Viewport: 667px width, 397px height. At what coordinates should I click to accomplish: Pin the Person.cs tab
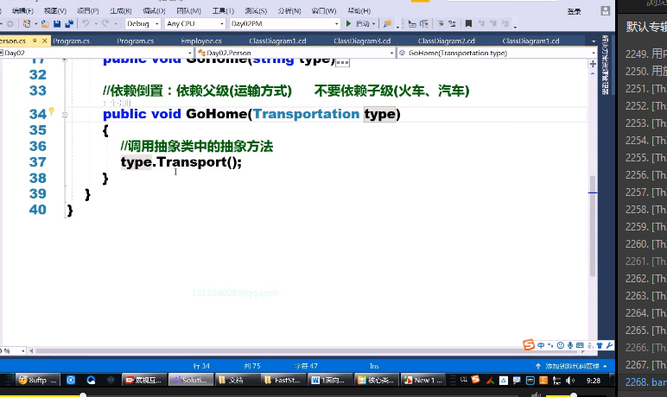(35, 41)
